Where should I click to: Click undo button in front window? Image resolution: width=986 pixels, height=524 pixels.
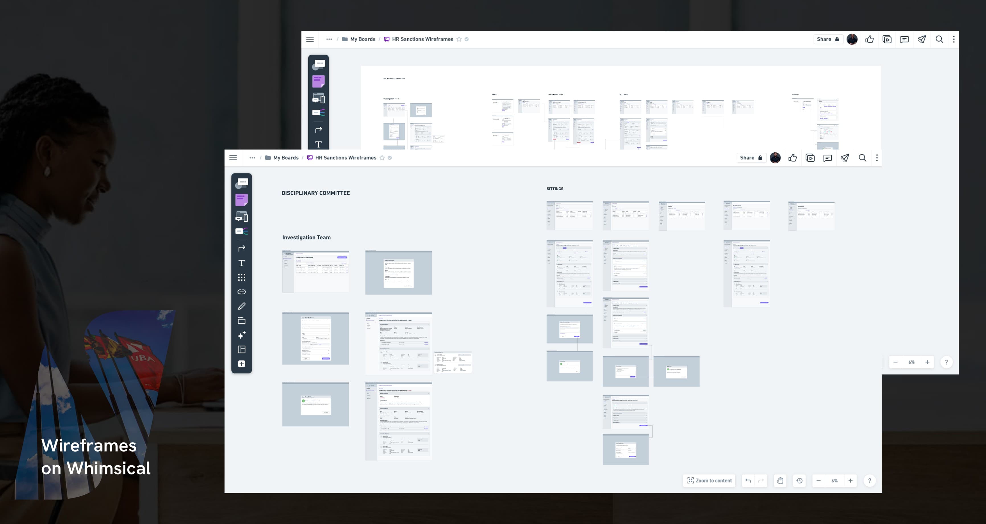pyautogui.click(x=748, y=481)
